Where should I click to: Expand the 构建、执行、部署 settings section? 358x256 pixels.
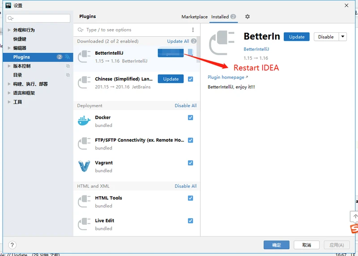(x=9, y=84)
